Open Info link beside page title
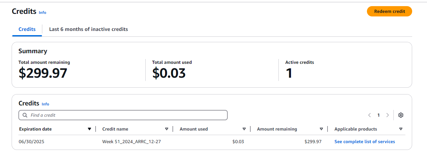The width and height of the screenshot is (427, 157). click(x=43, y=13)
